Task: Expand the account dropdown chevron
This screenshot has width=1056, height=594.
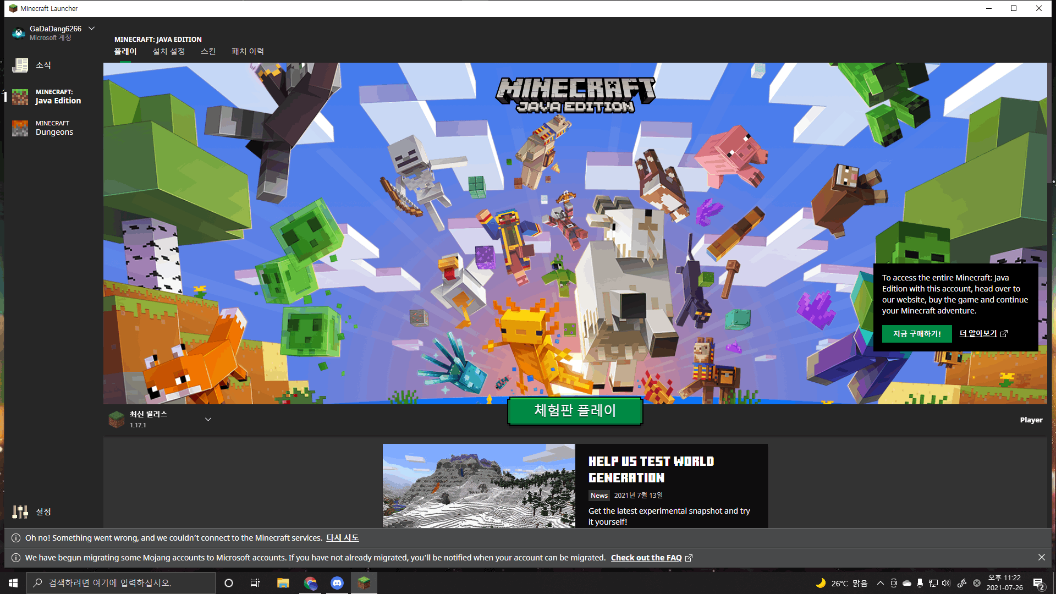Action: 92,29
